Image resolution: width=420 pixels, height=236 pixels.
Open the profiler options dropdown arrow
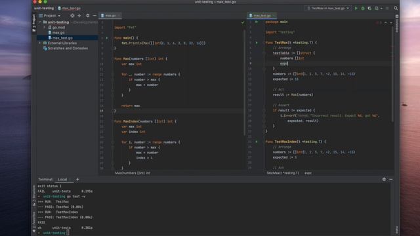[x=381, y=9]
